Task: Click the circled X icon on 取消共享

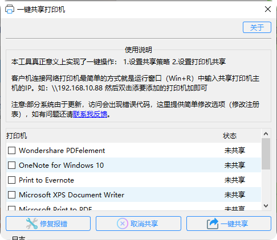Action: [x=123, y=224]
